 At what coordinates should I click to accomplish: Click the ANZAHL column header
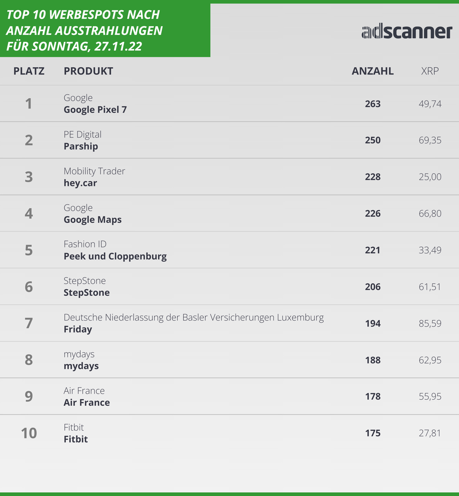point(373,71)
